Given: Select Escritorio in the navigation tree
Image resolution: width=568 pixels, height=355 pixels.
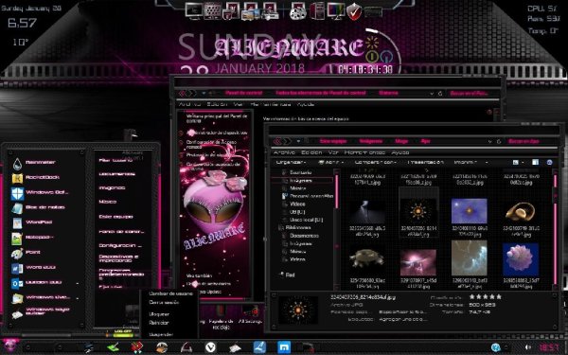Looking at the screenshot, I should 300,173.
